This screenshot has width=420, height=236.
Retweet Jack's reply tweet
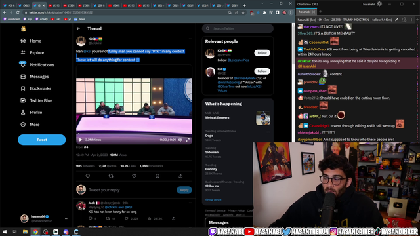[x=108, y=218]
